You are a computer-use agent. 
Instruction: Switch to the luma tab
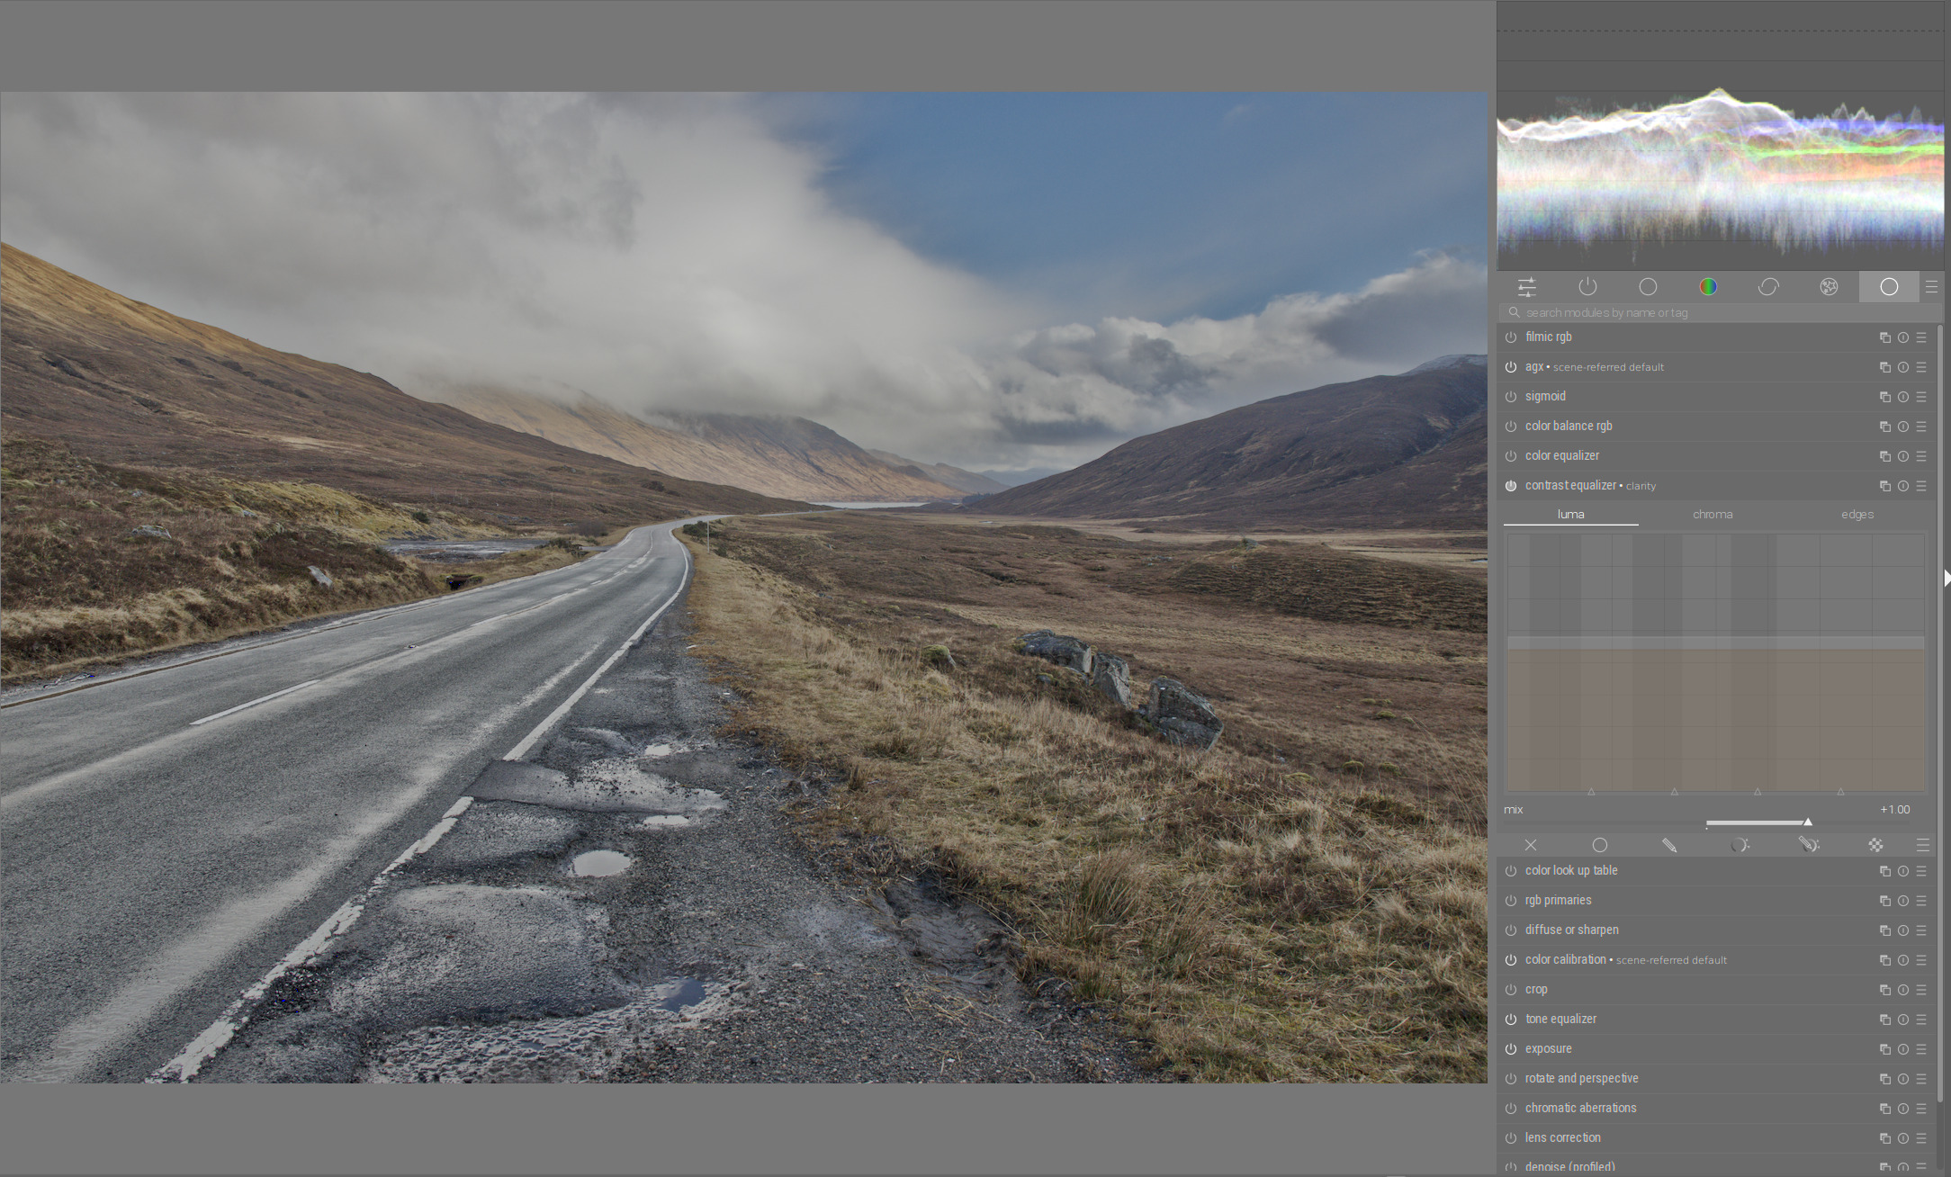coord(1571,515)
